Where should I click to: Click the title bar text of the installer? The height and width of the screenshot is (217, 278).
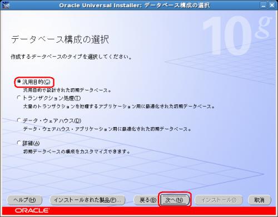(135, 5)
